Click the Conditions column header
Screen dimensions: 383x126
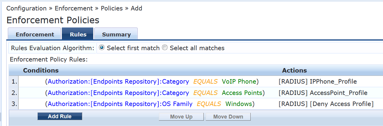(x=41, y=70)
